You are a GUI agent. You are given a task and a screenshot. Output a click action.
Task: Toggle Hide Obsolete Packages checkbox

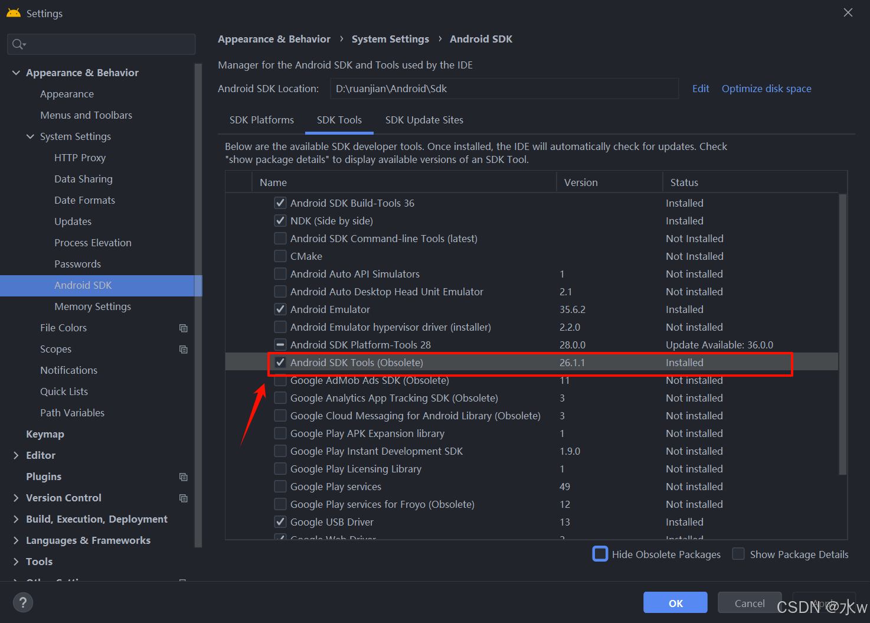600,554
